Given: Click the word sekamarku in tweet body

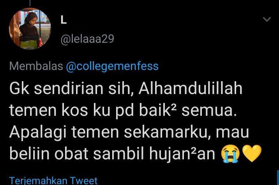Looking at the screenshot, I should coord(167,133).
